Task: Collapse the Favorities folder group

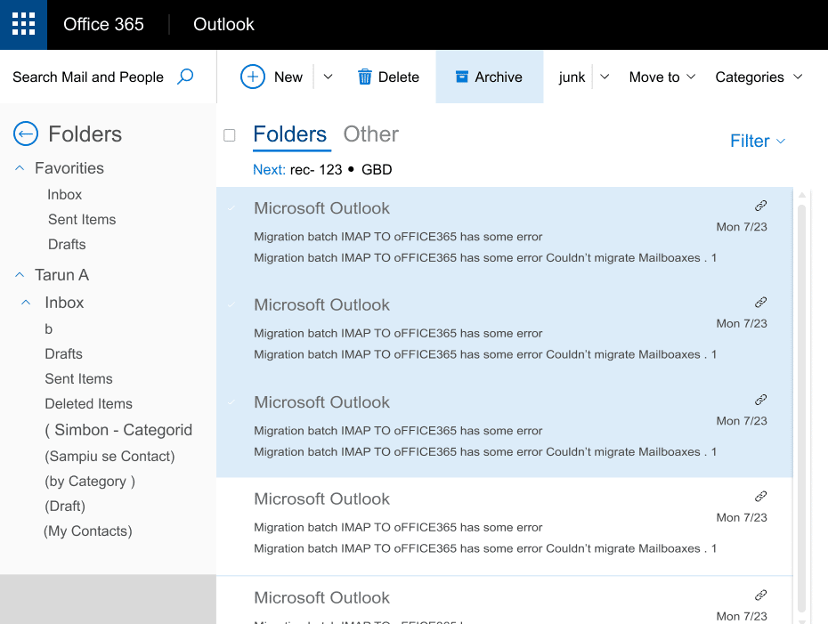Action: [x=20, y=168]
